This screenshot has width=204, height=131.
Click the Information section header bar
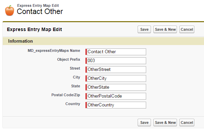pos(103,41)
